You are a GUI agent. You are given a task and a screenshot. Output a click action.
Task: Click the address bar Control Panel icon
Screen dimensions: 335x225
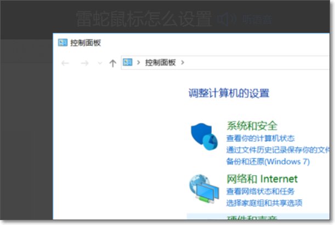coord(128,62)
